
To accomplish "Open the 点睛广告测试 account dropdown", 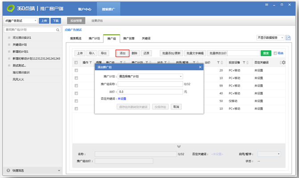I will coord(20,20).
